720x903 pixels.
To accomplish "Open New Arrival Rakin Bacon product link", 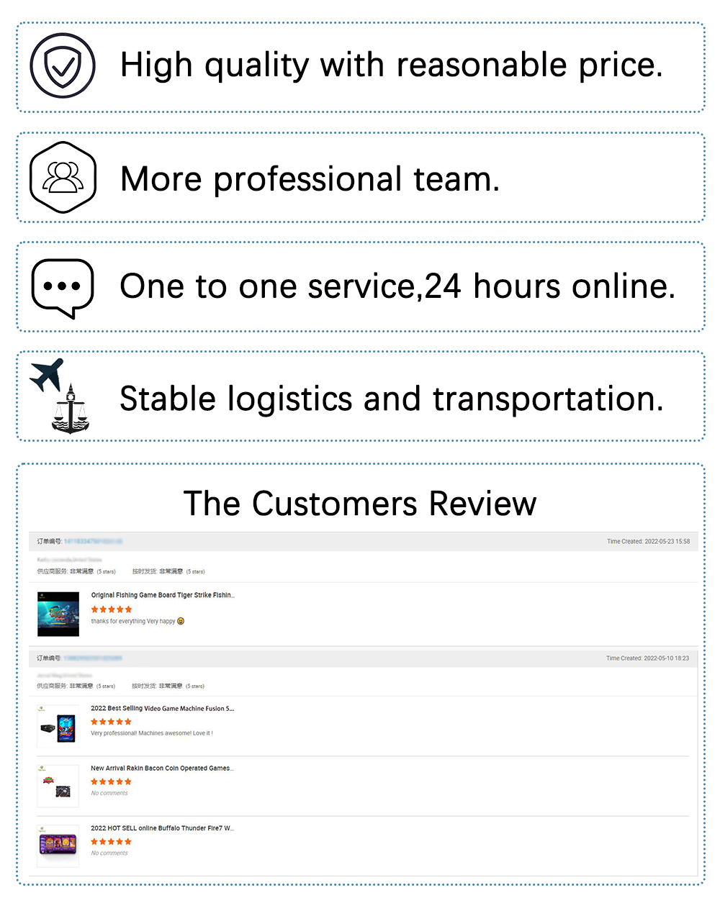I will pos(162,768).
